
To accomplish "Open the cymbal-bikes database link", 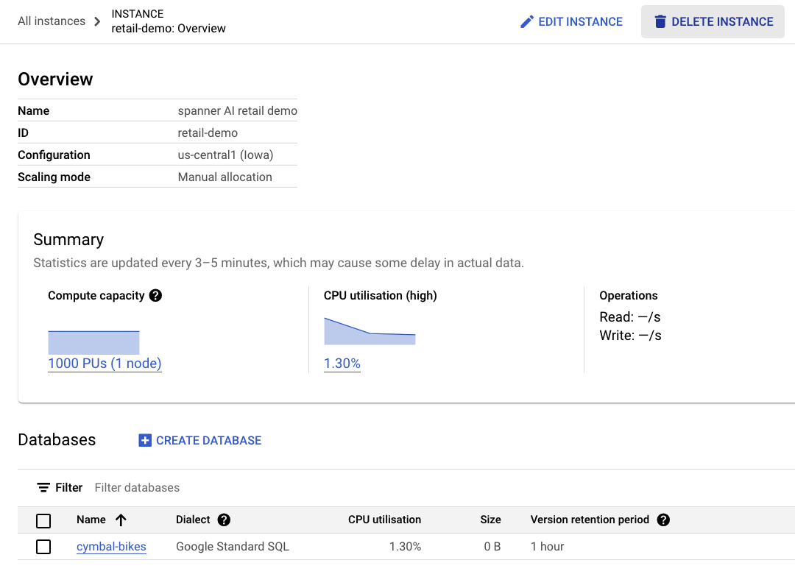I will [111, 547].
